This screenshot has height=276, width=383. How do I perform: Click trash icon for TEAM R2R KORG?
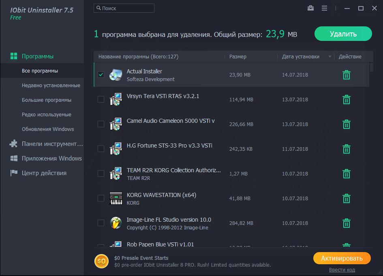(x=347, y=173)
